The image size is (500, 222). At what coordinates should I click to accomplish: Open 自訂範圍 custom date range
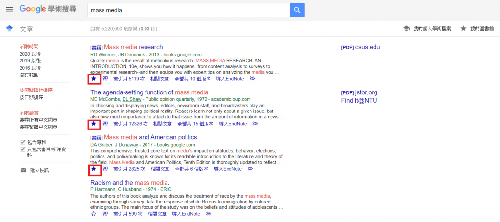(x=31, y=75)
